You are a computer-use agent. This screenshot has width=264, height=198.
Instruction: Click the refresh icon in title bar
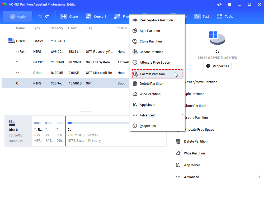(219, 4)
